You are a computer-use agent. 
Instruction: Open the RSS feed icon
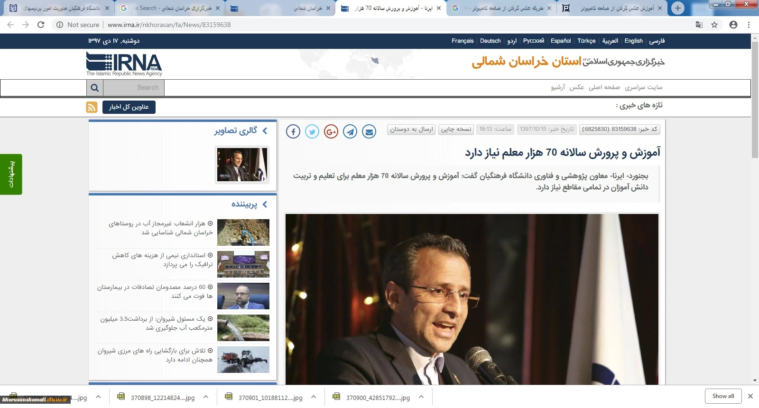pyautogui.click(x=92, y=107)
